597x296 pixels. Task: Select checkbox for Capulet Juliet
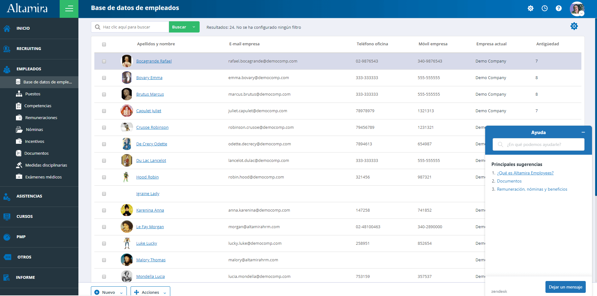[104, 111]
